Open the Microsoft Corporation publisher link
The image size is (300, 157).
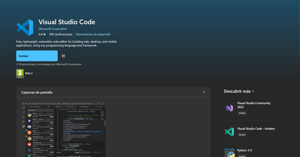pos(53,29)
